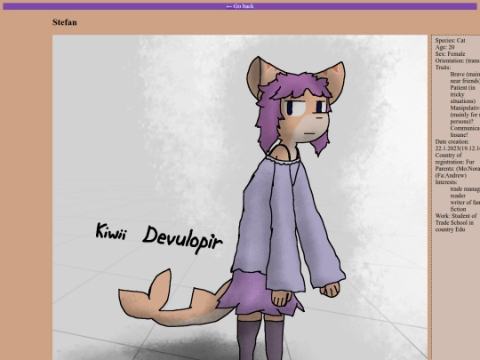Select the Stefan heading
480x360 pixels.
[x=65, y=22]
